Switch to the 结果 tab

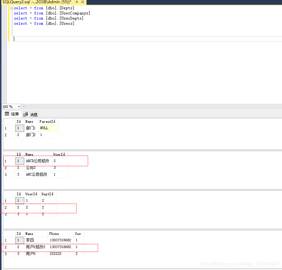tap(12, 114)
